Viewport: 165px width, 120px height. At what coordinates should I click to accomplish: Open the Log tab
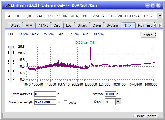[69, 25]
